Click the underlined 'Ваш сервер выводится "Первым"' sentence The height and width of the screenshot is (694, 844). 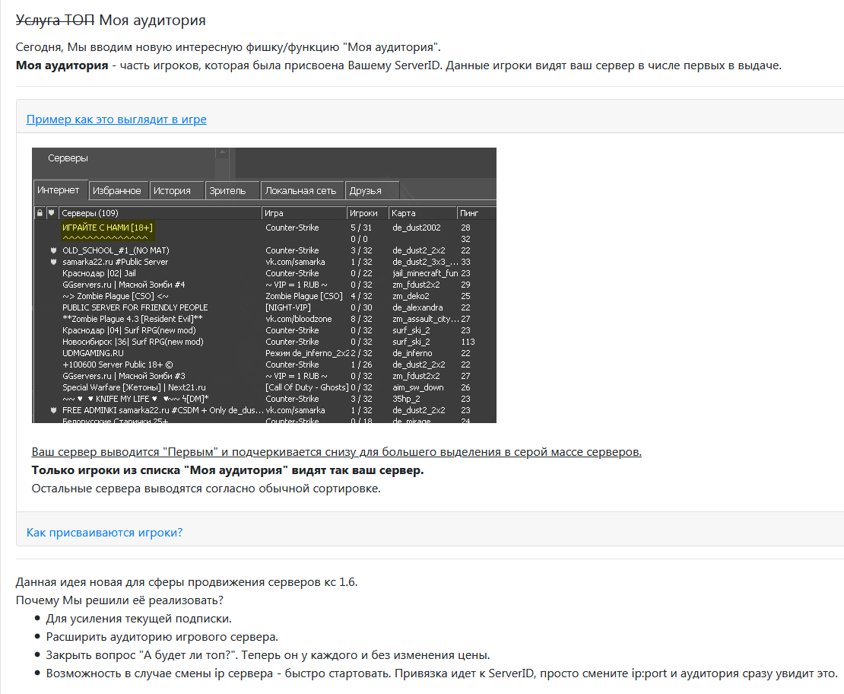click(336, 451)
